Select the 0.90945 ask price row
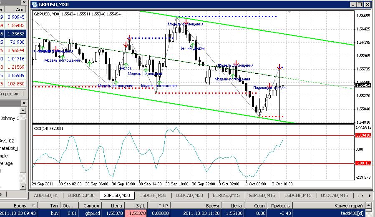The width and height of the screenshot is (375, 217). 13,17
